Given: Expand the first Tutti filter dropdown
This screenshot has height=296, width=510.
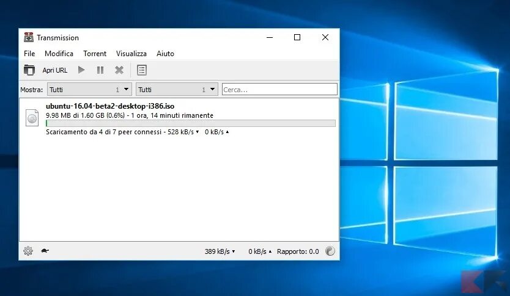Looking at the screenshot, I should click(x=89, y=89).
